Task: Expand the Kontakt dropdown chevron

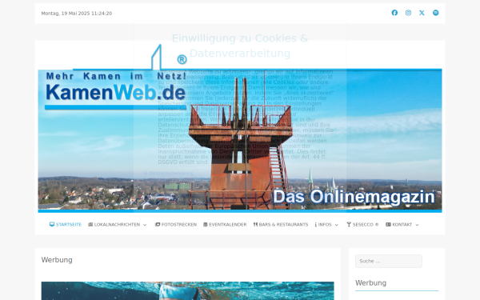Action: [418, 225]
